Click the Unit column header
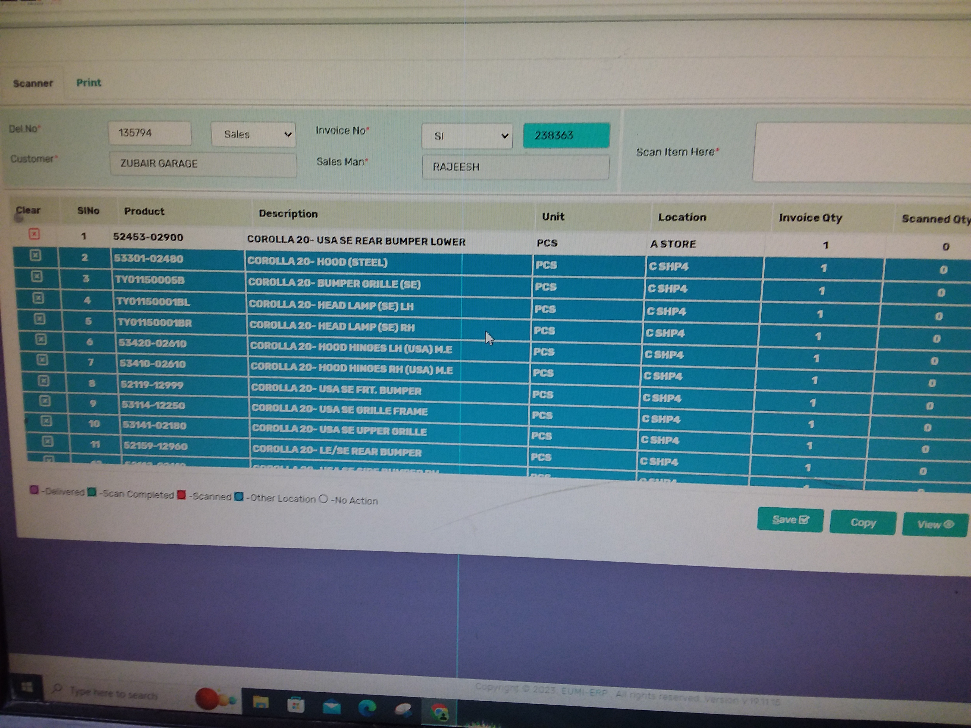Screen dimensions: 971x728 553,216
